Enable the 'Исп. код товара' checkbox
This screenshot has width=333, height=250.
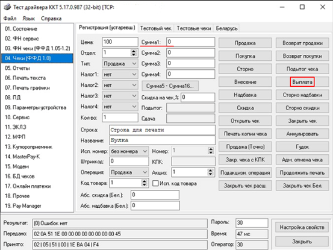[x=155, y=183]
